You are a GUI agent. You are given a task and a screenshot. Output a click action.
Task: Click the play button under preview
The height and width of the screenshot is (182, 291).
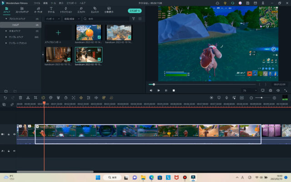click(x=159, y=91)
